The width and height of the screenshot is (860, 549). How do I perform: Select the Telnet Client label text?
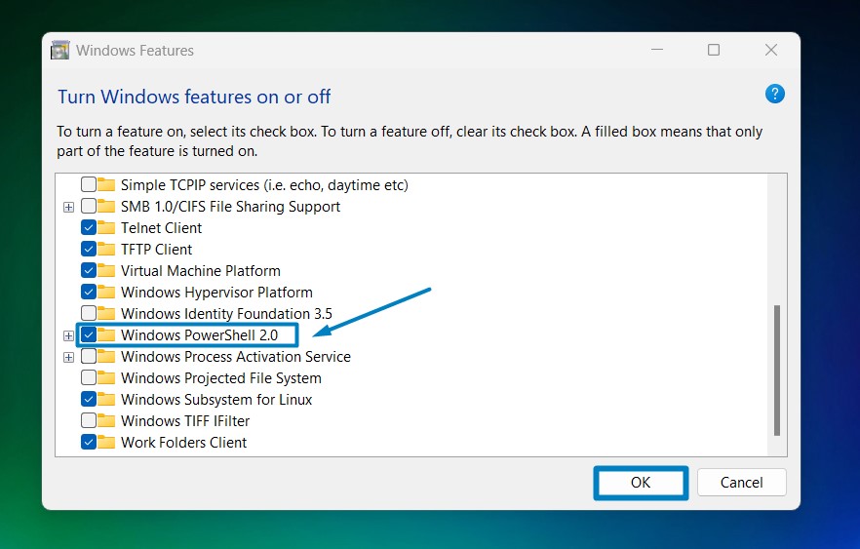click(161, 227)
